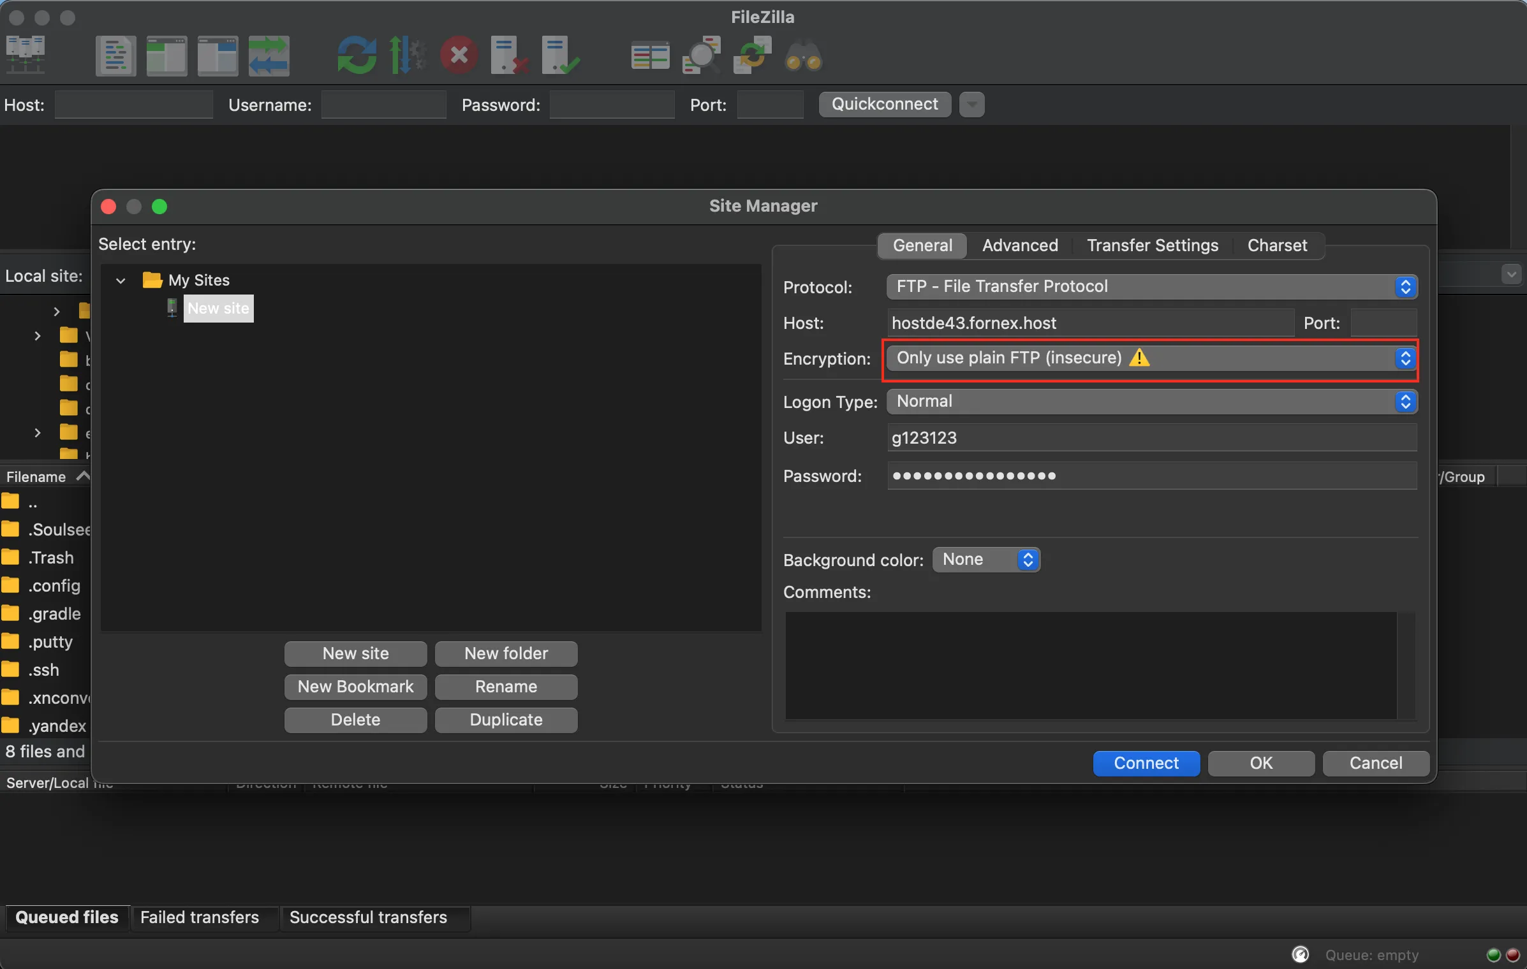Viewport: 1527px width, 969px height.
Task: Click the New site button
Action: click(355, 653)
